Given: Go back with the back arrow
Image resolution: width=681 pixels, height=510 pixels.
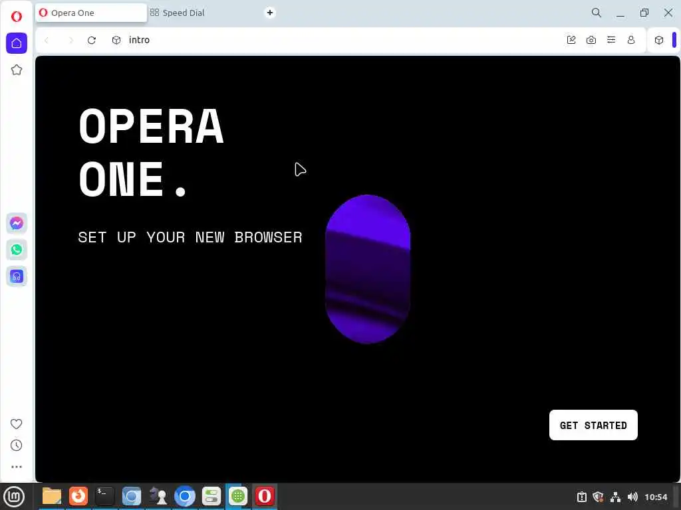Looking at the screenshot, I should click(x=47, y=40).
